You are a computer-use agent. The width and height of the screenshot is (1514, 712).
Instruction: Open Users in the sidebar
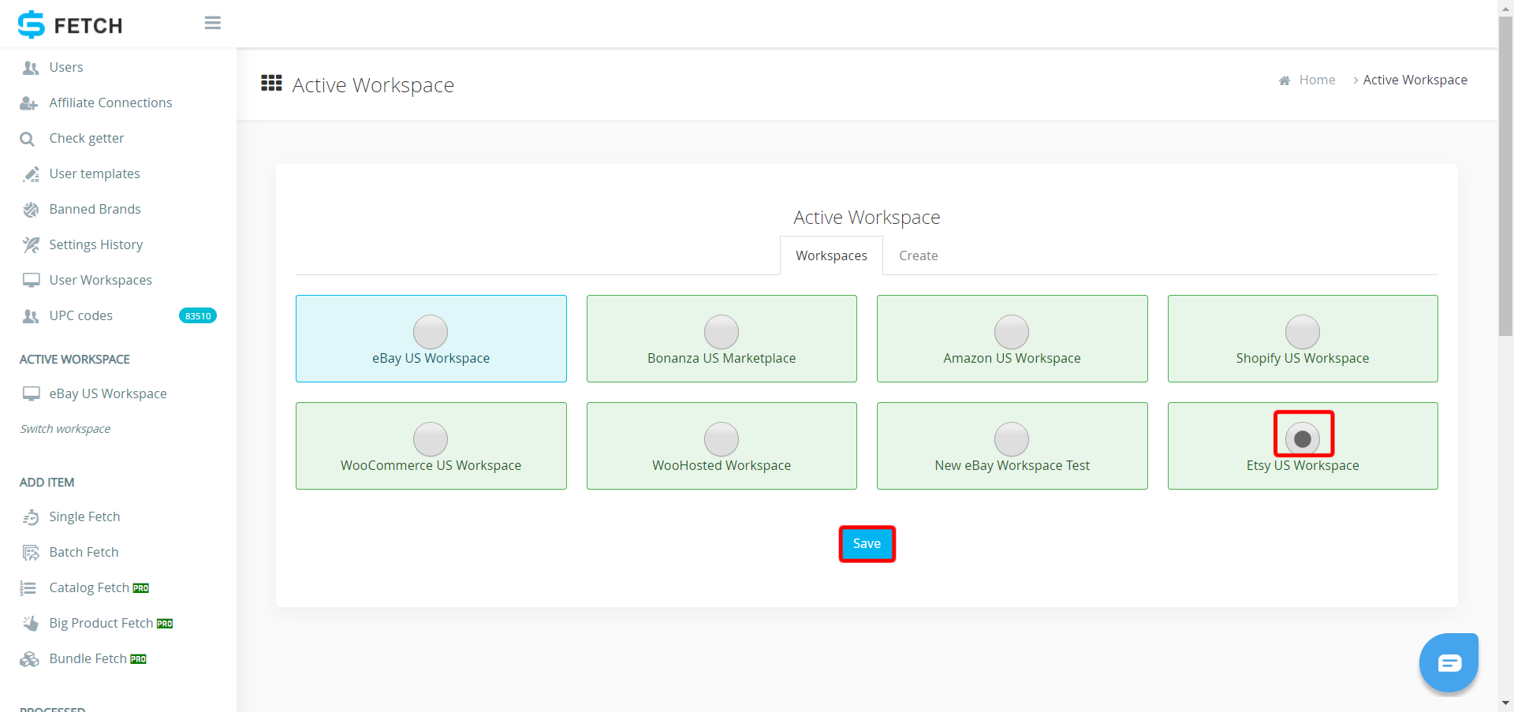click(66, 67)
